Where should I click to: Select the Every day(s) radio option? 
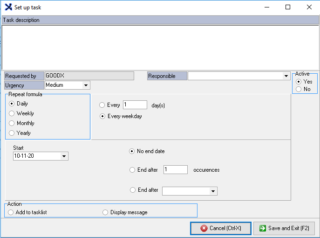click(102, 105)
